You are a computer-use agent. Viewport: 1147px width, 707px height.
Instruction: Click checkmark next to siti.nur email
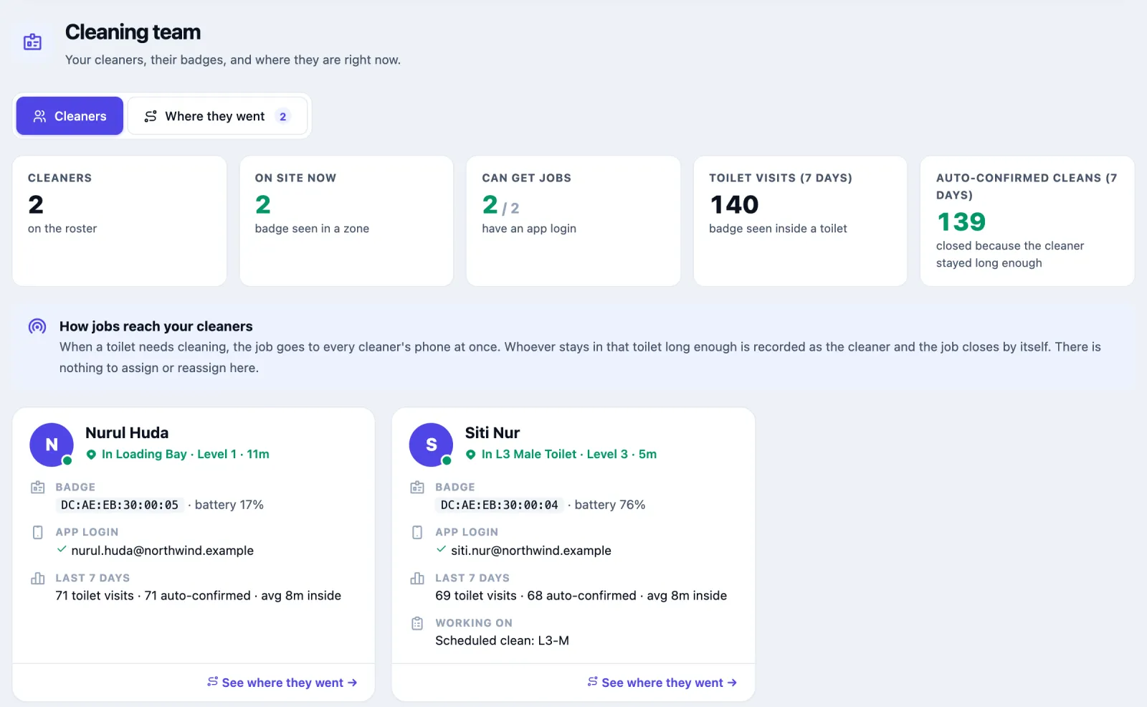[x=442, y=550]
